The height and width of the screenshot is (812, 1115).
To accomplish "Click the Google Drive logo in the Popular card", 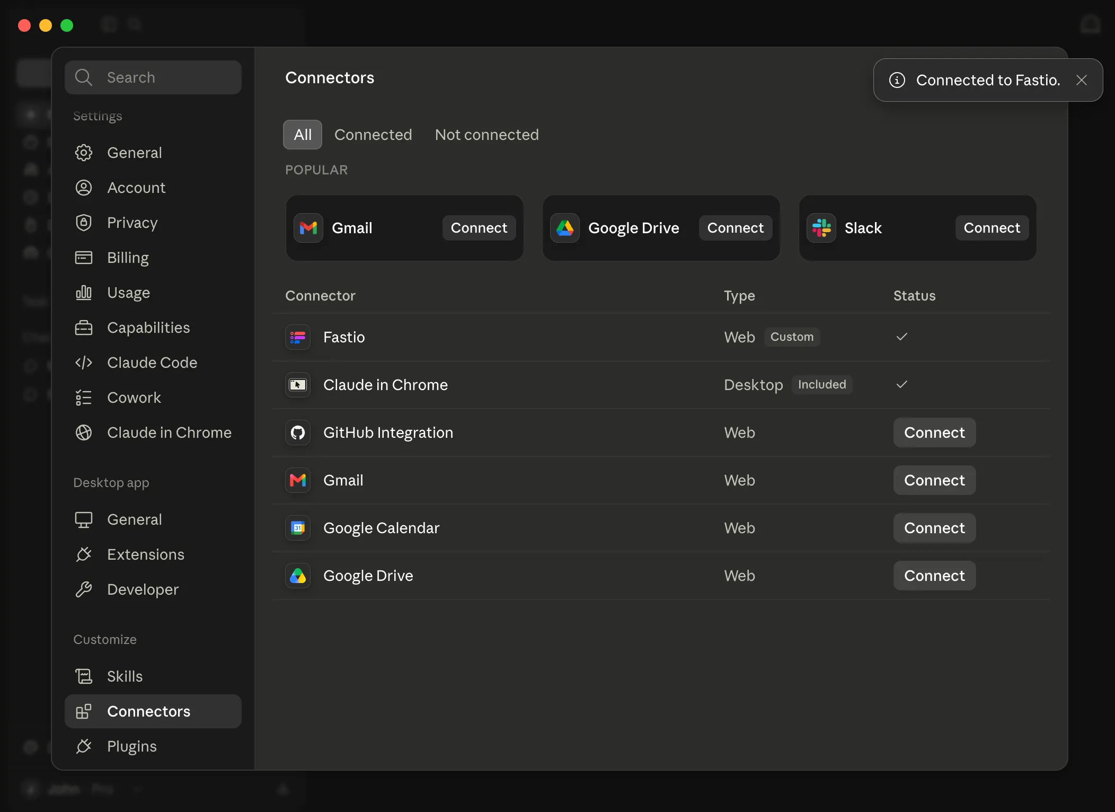I will click(x=565, y=228).
